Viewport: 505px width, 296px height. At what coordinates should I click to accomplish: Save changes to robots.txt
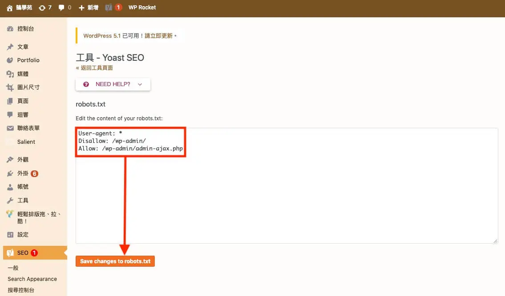pyautogui.click(x=115, y=261)
